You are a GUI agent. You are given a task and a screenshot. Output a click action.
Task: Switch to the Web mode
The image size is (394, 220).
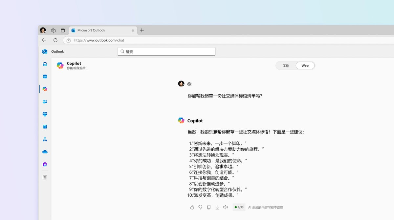(x=305, y=65)
